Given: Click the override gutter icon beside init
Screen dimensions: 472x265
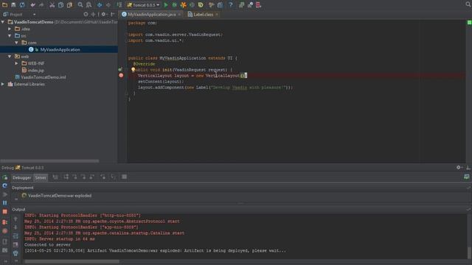Looking at the screenshot, I should [x=120, y=69].
